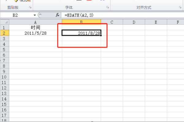The image size is (184, 122).
Task: Select column A header
Action: [x=36, y=22]
